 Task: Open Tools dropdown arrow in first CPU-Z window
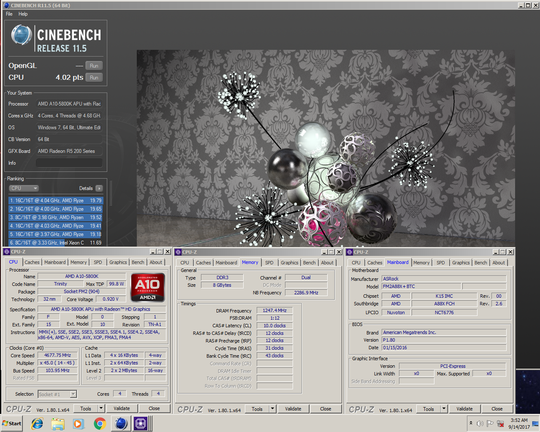tap(101, 409)
